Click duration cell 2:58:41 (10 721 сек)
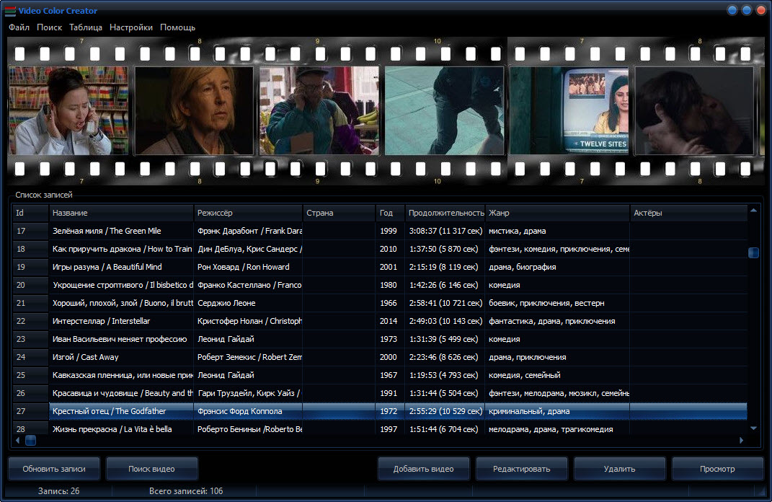 (x=445, y=303)
